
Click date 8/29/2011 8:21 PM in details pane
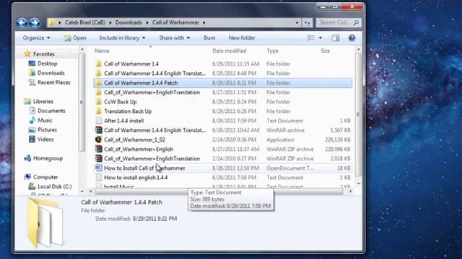point(154,219)
